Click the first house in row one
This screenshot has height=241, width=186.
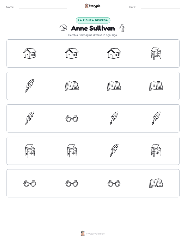click(30, 53)
